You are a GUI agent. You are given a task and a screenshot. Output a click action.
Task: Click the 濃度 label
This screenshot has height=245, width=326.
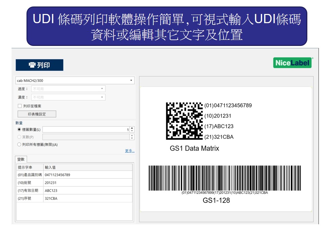pyautogui.click(x=23, y=97)
